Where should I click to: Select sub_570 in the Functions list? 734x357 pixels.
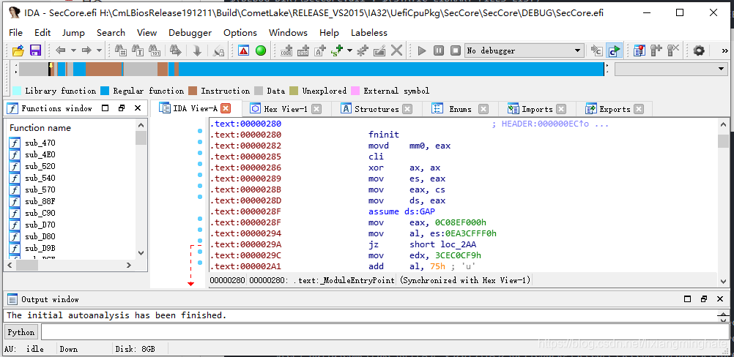(40, 189)
